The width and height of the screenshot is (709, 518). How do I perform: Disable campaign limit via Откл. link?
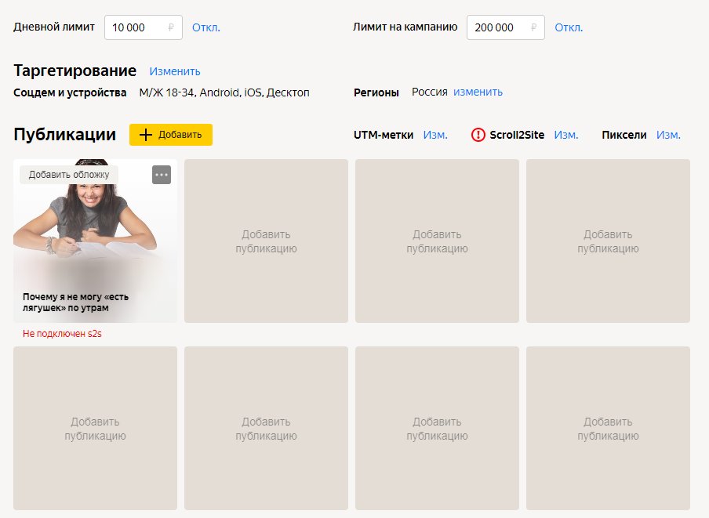[x=569, y=27]
